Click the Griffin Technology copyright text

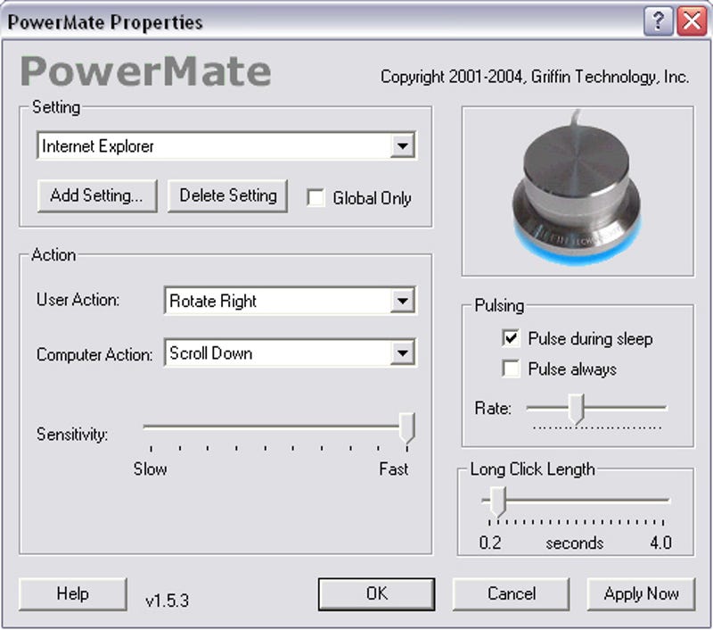click(535, 77)
